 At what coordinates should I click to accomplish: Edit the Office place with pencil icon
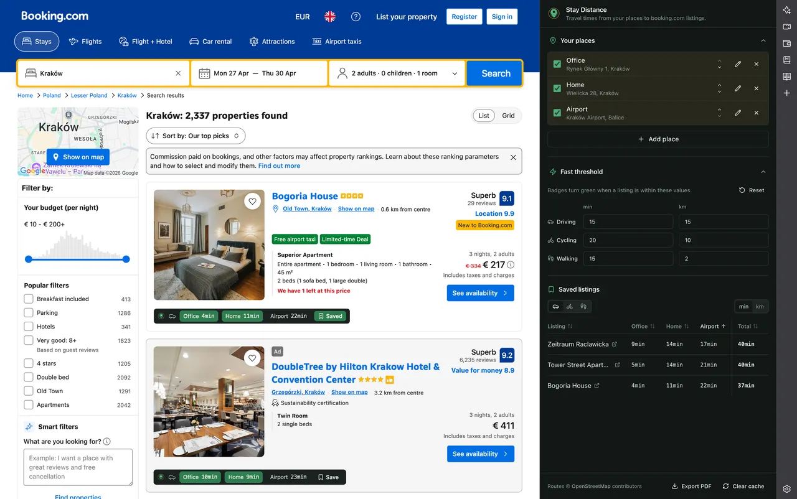click(738, 64)
